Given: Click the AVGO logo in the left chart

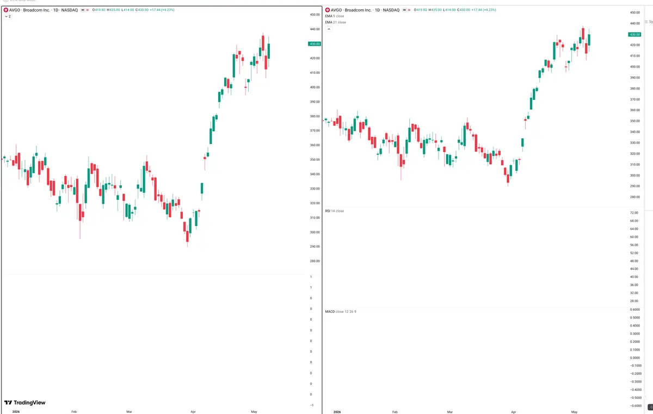Looking at the screenshot, I should pyautogui.click(x=6, y=10).
